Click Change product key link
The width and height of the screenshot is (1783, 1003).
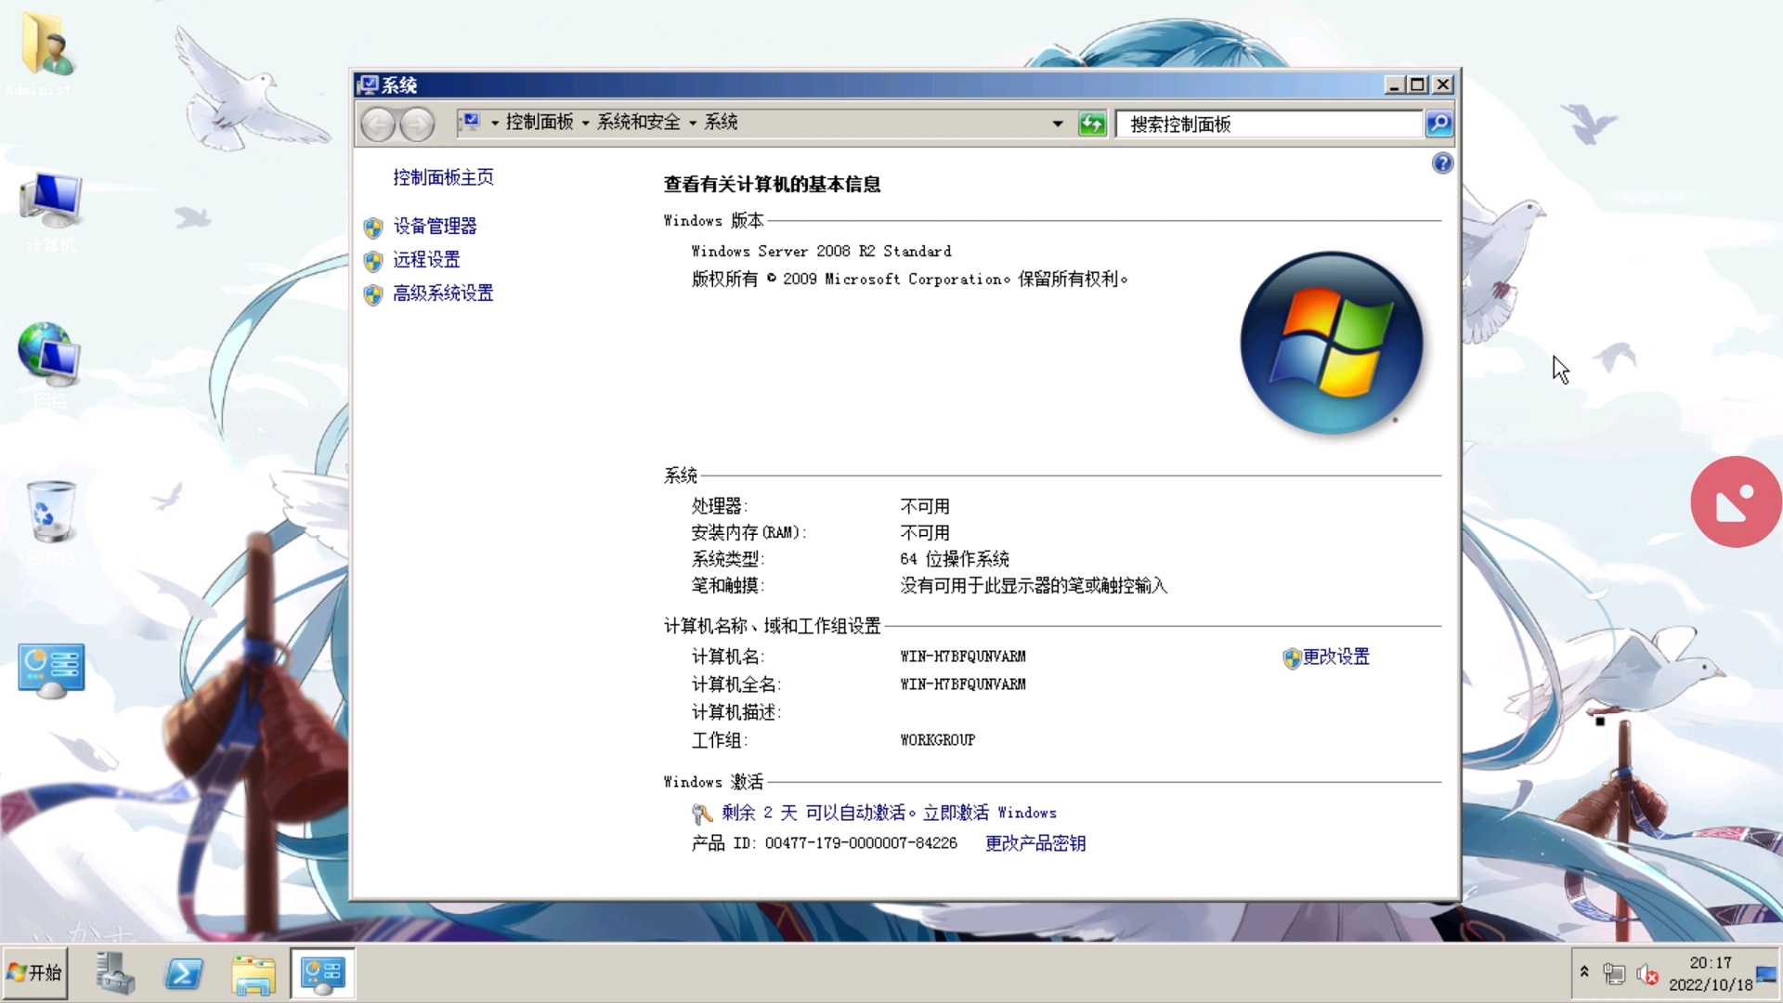(x=1035, y=842)
